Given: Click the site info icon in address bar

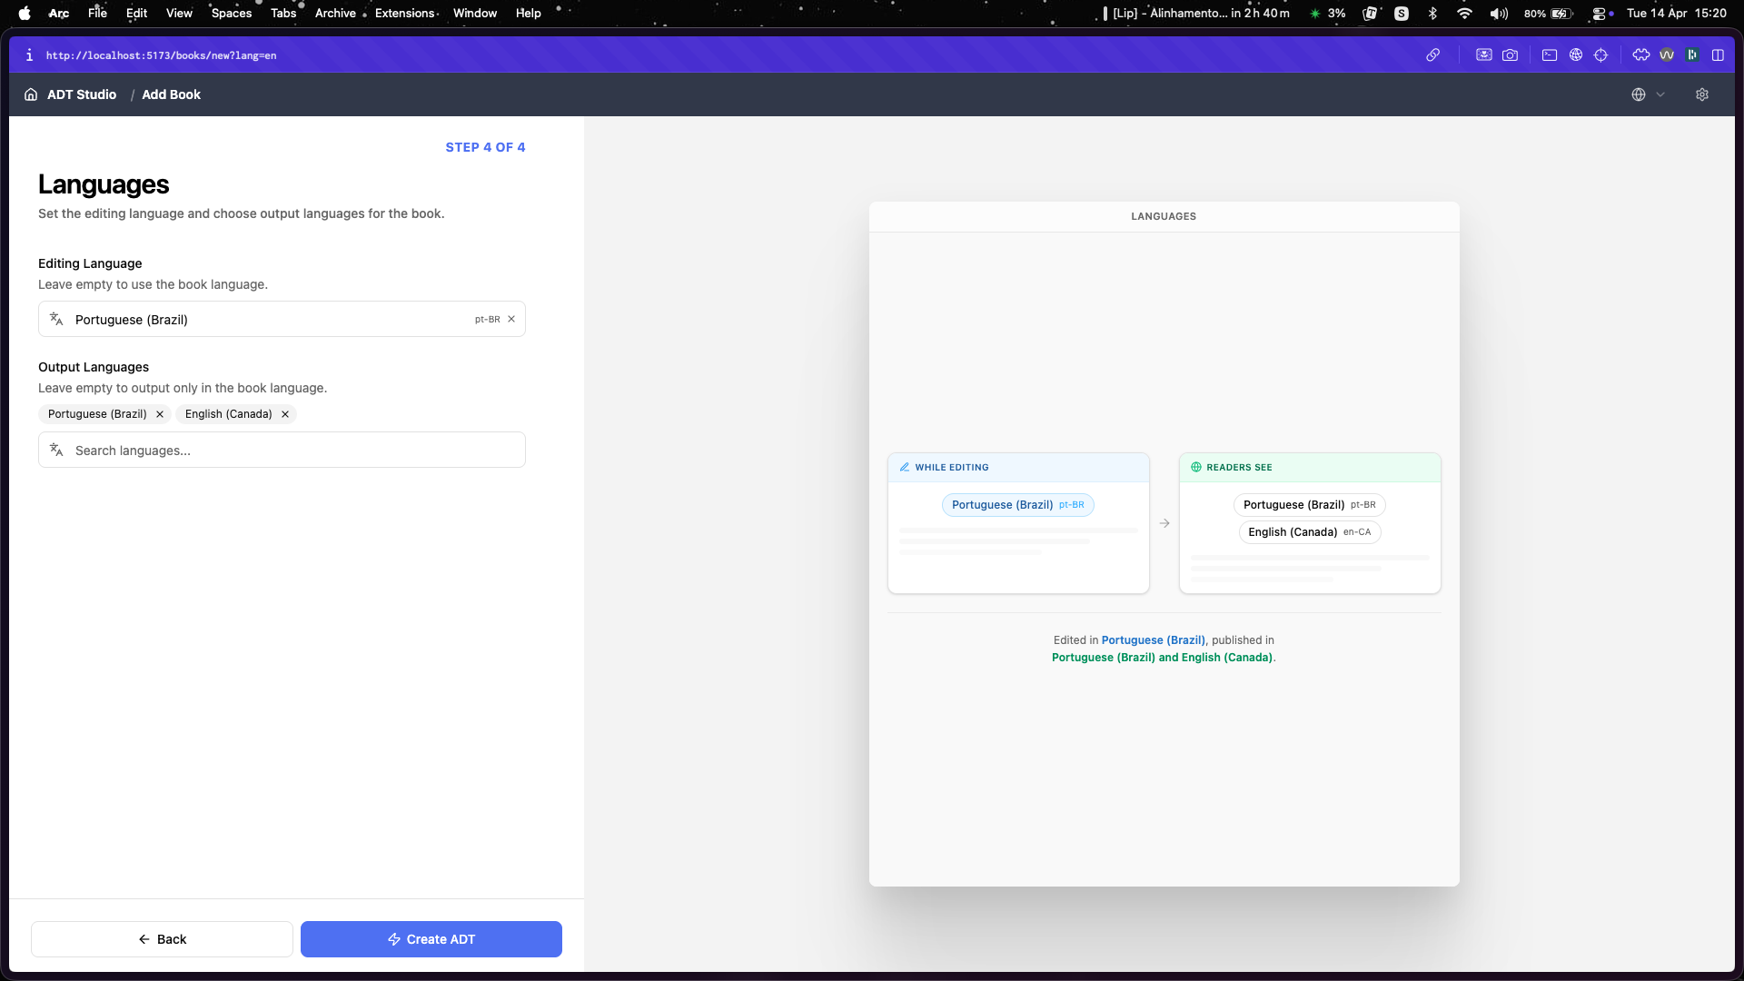Looking at the screenshot, I should click(29, 55).
